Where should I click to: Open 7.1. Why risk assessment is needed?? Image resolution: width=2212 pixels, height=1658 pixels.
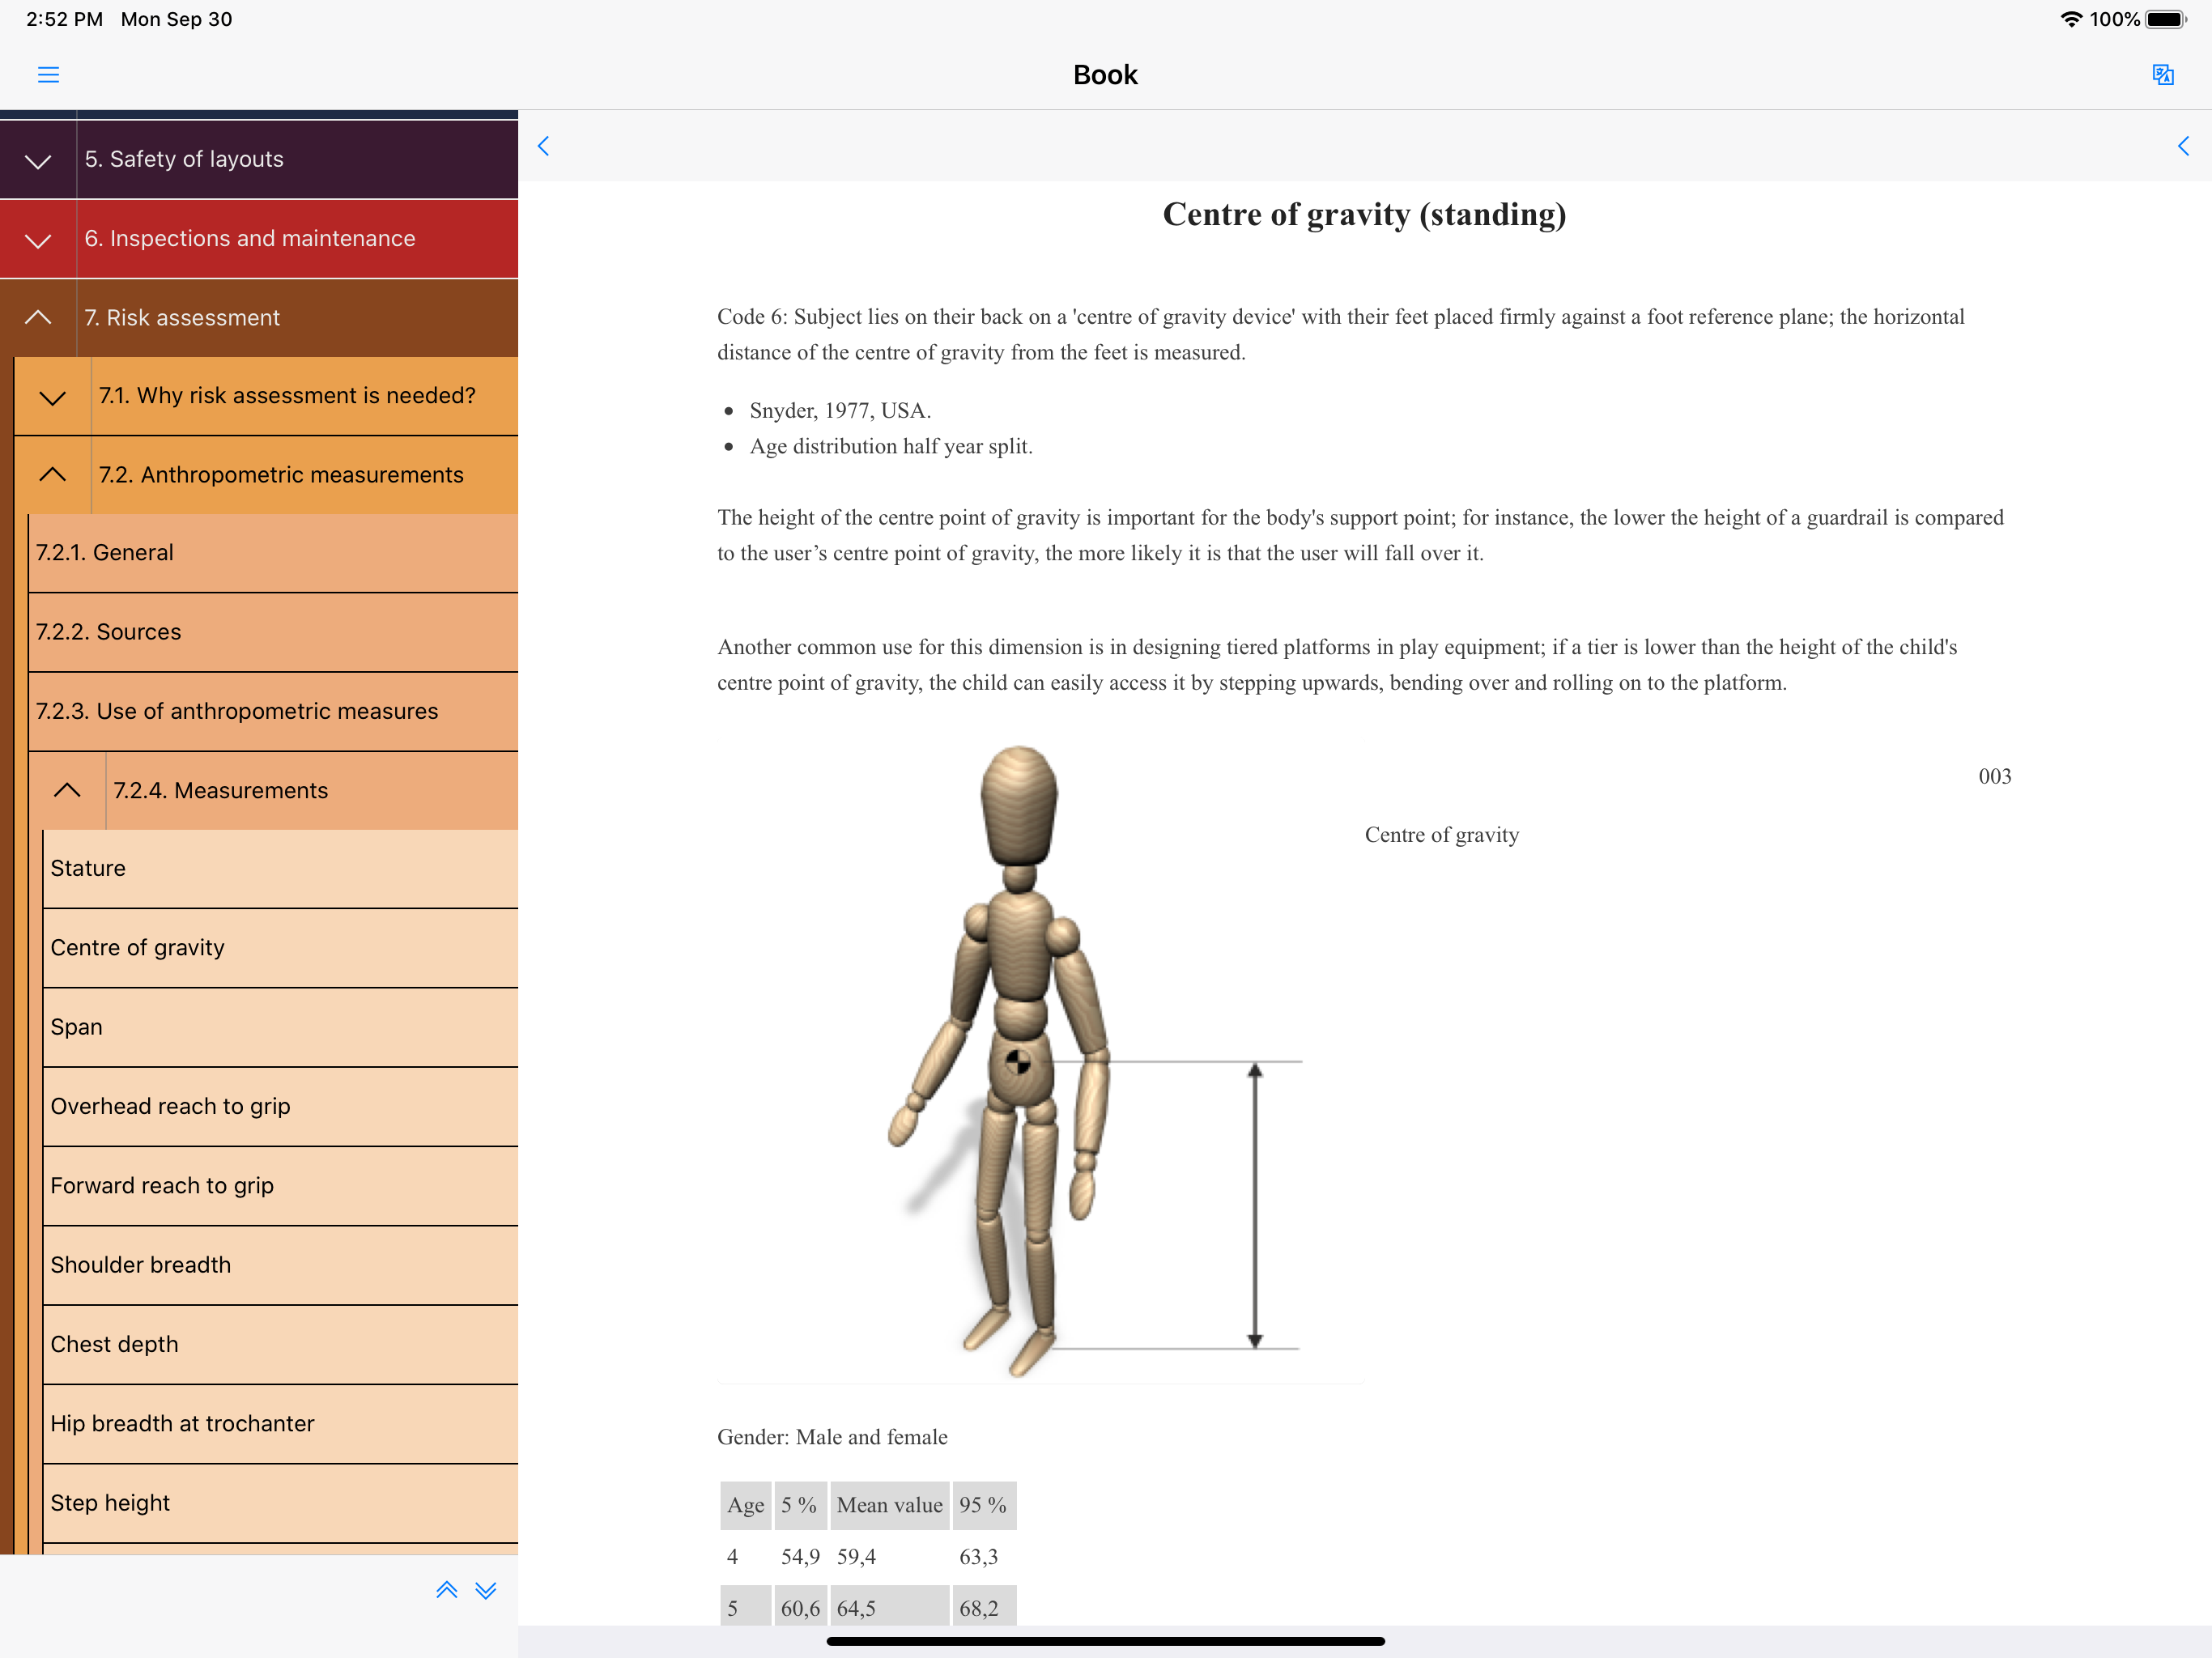(305, 396)
